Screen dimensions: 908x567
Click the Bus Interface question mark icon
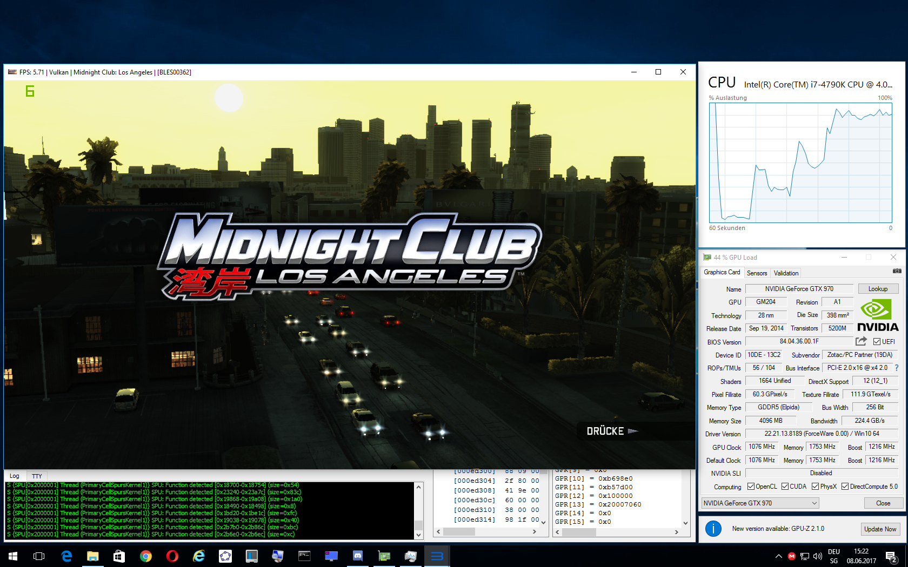(897, 368)
